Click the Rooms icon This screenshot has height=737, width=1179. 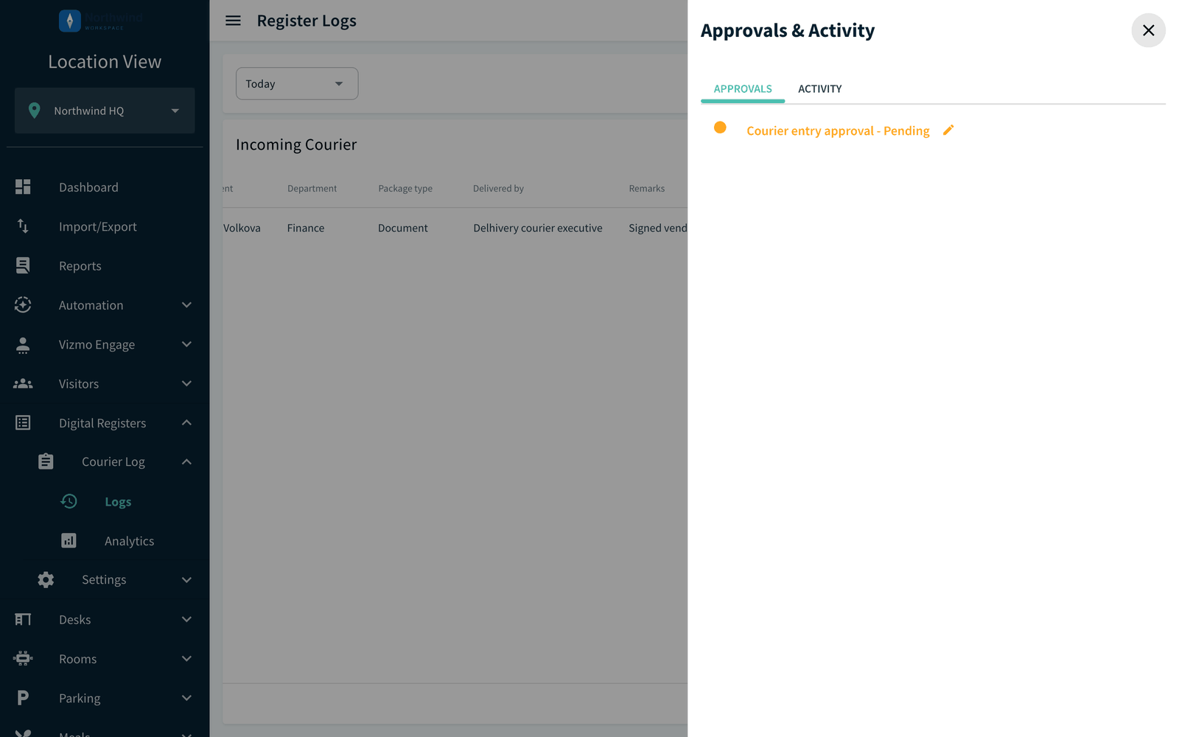click(x=23, y=658)
